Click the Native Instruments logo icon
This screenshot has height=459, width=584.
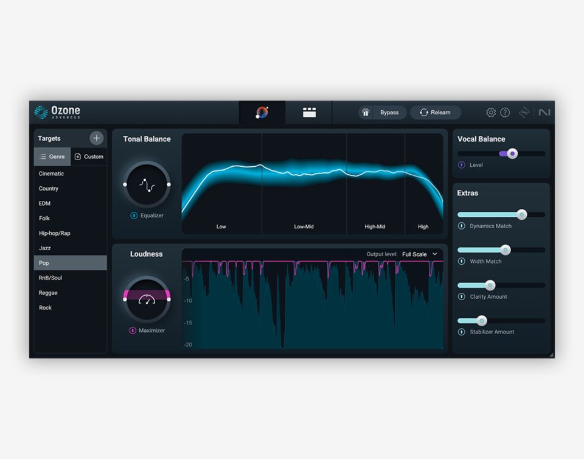coord(544,113)
